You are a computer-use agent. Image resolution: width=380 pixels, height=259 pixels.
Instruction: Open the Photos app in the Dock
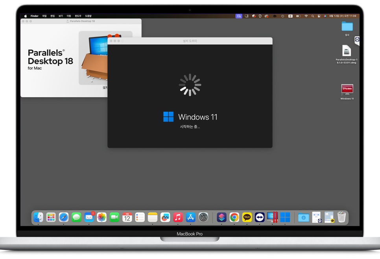pyautogui.click(x=102, y=217)
